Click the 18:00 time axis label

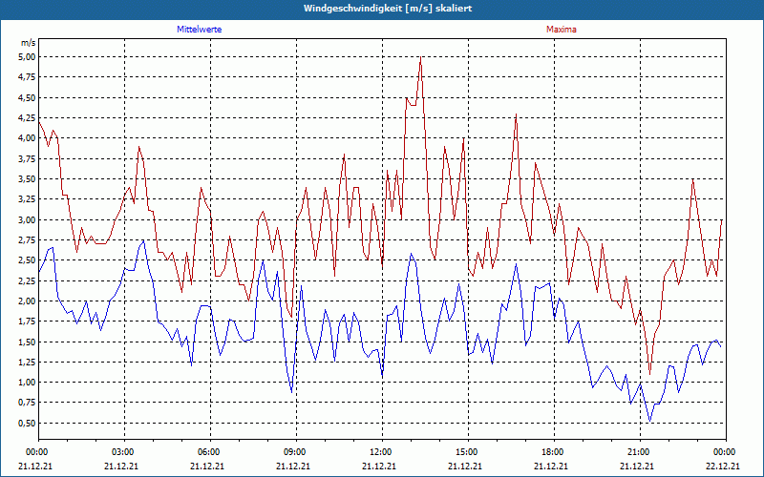tap(555, 452)
